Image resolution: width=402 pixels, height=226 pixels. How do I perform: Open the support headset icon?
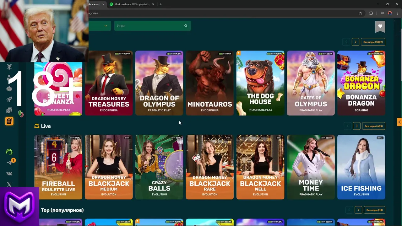click(9, 152)
